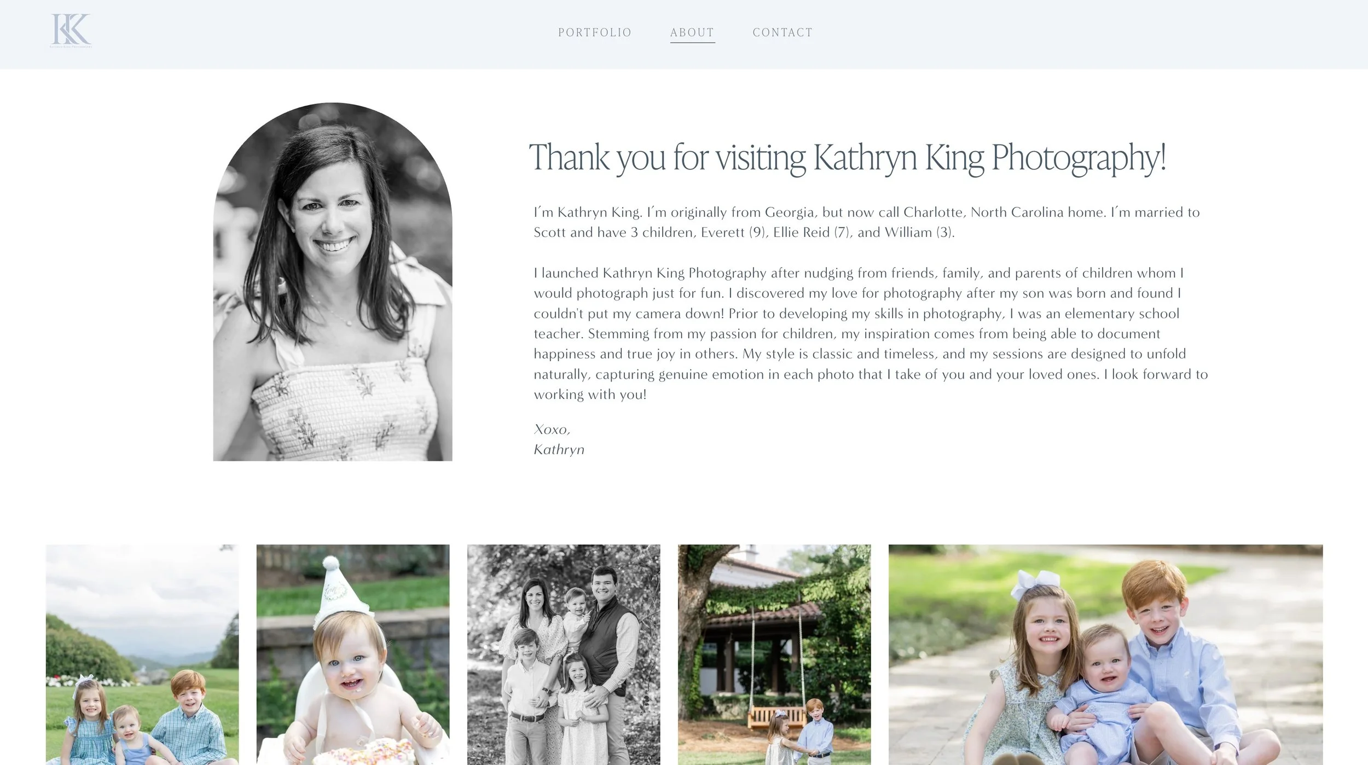Click the closing line 'working with you!'
This screenshot has height=765, width=1368.
590,395
